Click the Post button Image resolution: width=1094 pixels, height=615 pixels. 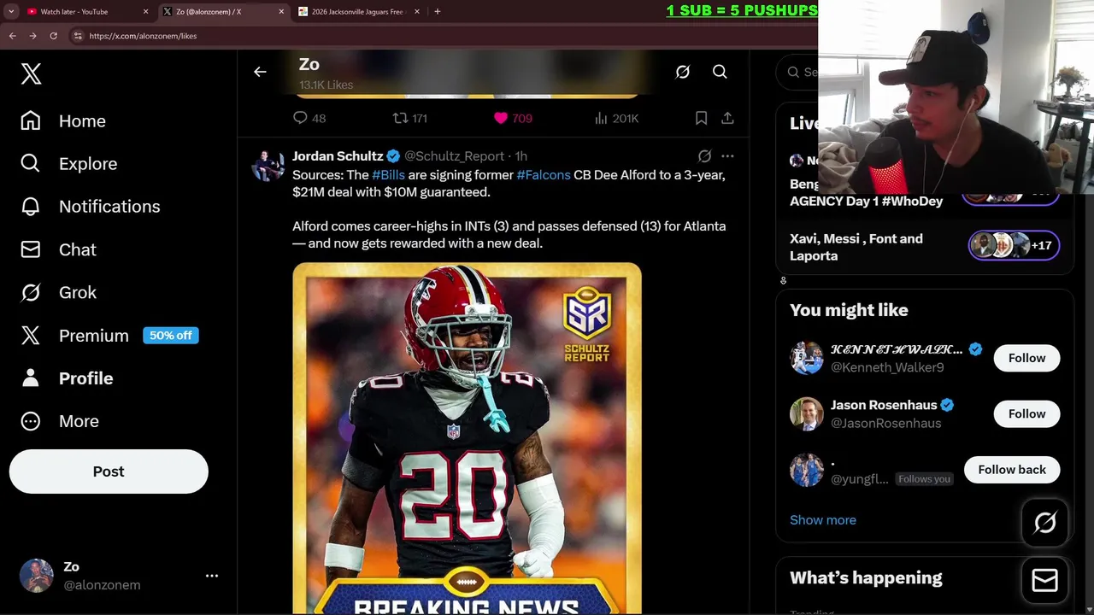[x=109, y=471]
